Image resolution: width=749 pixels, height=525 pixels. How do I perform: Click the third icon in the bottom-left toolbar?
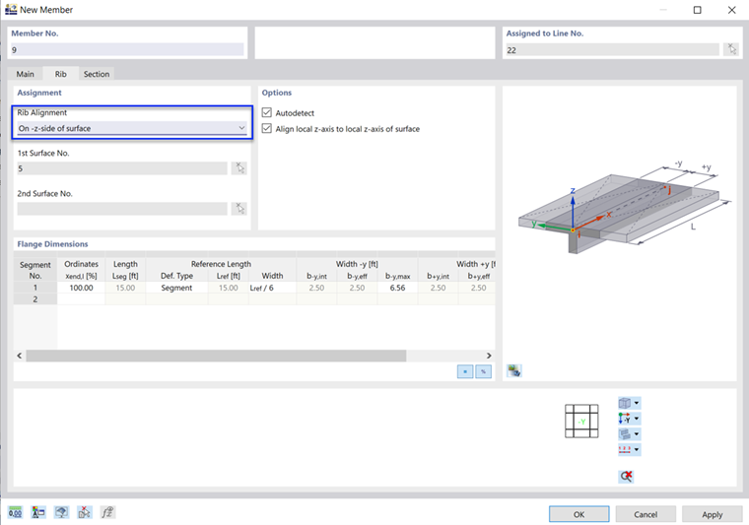coord(61,512)
